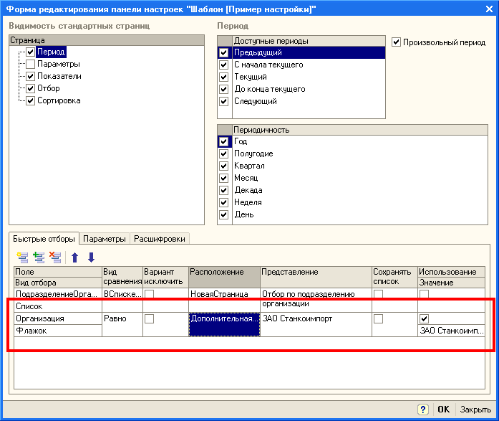Select the Отбор item in the page tree
The height and width of the screenshot is (421, 499).
click(48, 89)
